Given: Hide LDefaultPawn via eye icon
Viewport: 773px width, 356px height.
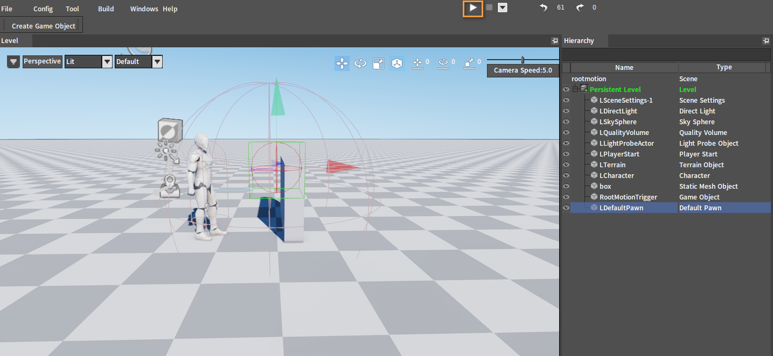Looking at the screenshot, I should (x=566, y=208).
